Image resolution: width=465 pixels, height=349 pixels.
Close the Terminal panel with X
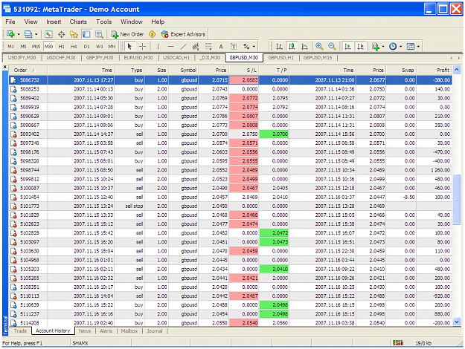[x=5, y=67]
